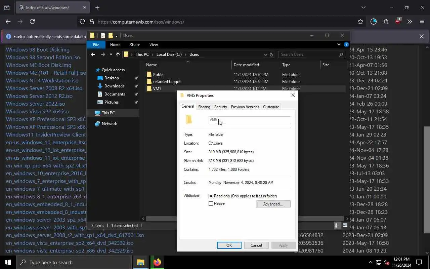Show hidden system tray icons
This screenshot has height=269, width=430.
pos(370,262)
